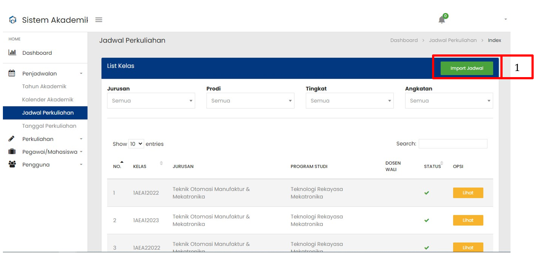The image size is (538, 262).
Task: Open the Jurusan filter dropdown
Action: 151,101
